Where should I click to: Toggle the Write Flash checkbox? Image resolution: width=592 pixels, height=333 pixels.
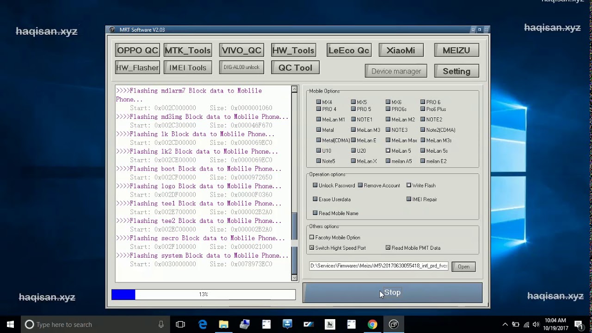coord(409,185)
